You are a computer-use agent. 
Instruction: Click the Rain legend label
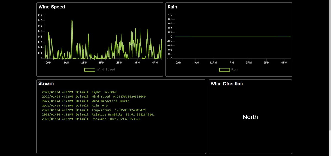[x=235, y=70]
